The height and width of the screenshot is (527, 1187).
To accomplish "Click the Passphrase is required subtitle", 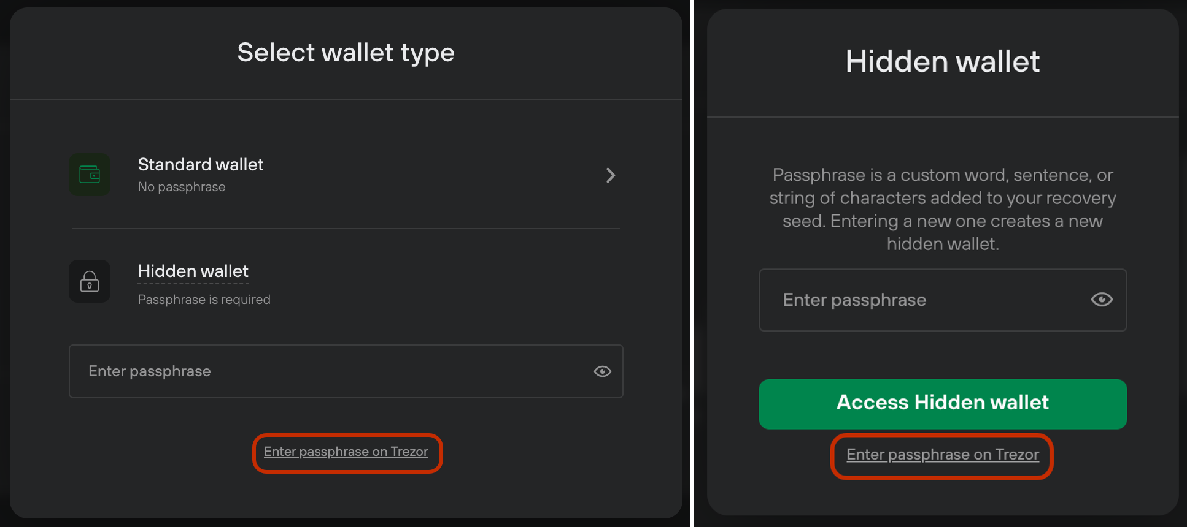I will pos(204,300).
